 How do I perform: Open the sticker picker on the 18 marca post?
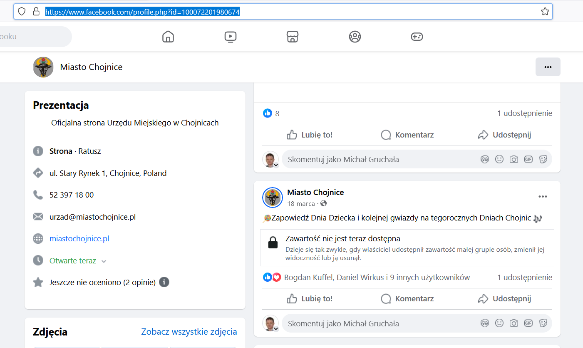click(x=543, y=323)
